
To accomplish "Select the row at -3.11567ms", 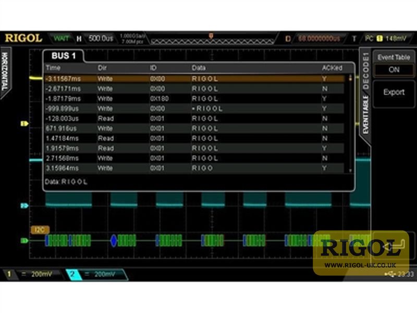I will coord(194,79).
